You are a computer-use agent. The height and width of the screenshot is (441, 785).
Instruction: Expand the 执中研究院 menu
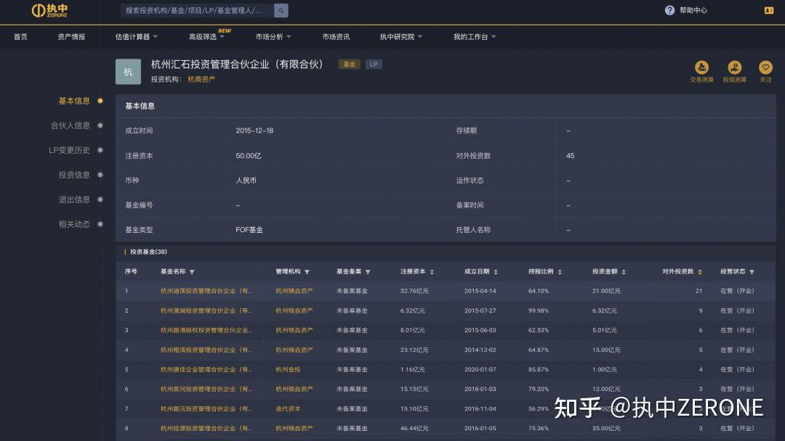(400, 37)
